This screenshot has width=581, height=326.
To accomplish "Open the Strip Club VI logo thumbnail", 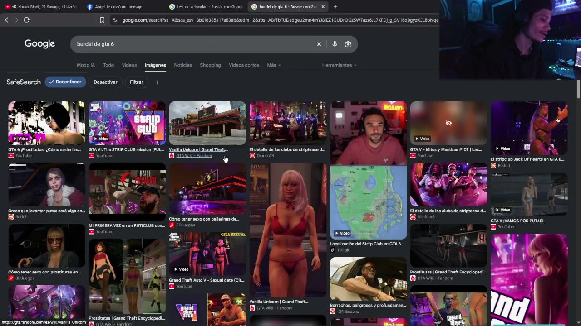I will [127, 123].
